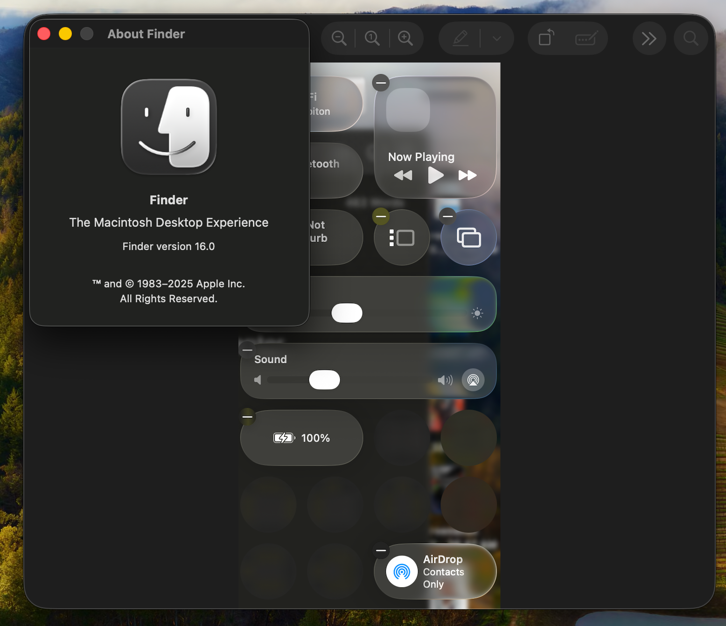Open the search magnifier in toolbar
The width and height of the screenshot is (726, 626).
click(x=691, y=38)
